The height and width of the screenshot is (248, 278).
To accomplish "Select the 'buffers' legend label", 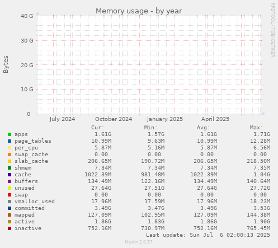I will (x=26, y=181).
